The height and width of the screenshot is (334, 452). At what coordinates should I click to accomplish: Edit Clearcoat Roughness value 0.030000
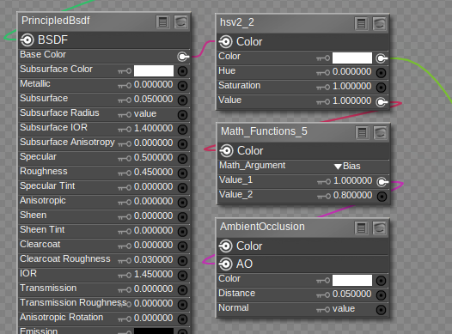tap(153, 259)
